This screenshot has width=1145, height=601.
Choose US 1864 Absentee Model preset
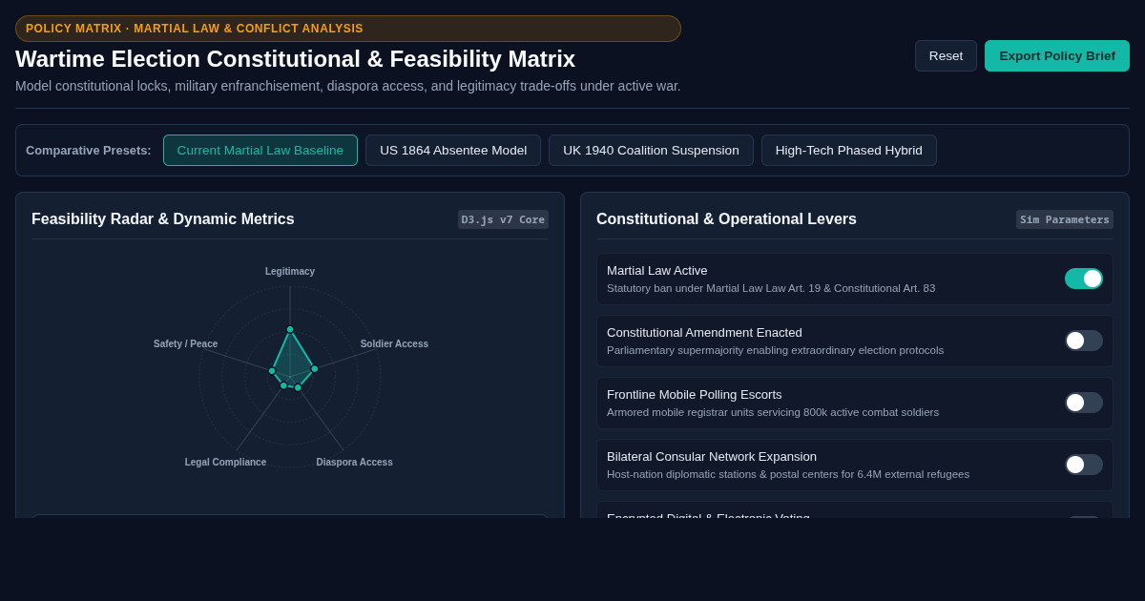[x=453, y=150]
